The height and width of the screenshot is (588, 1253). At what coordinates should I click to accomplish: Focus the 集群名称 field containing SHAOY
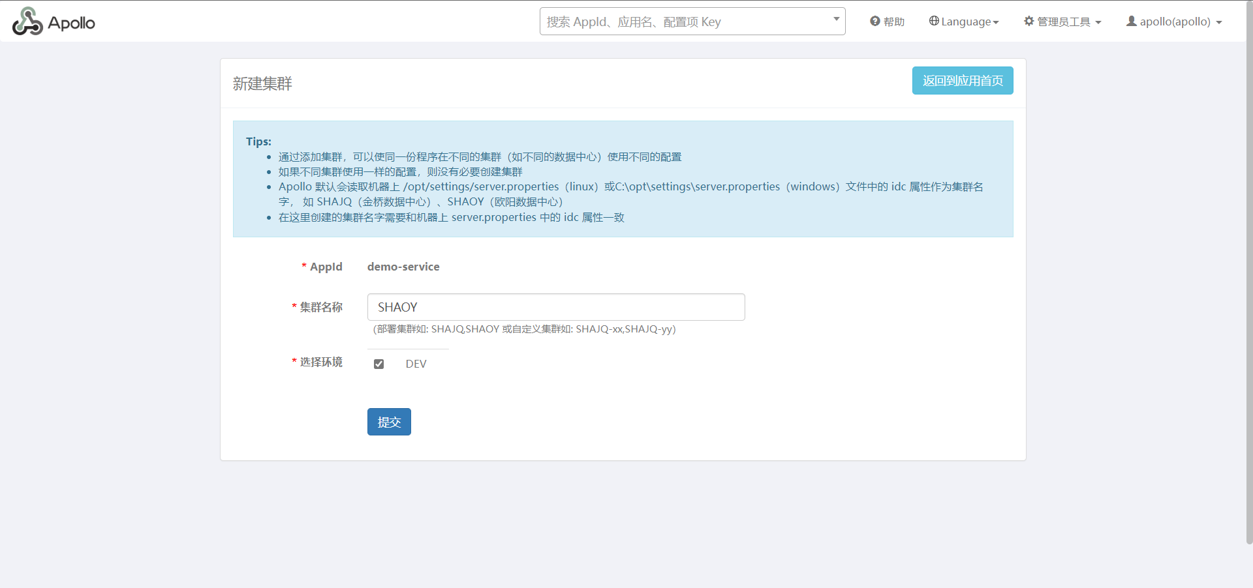pos(555,307)
